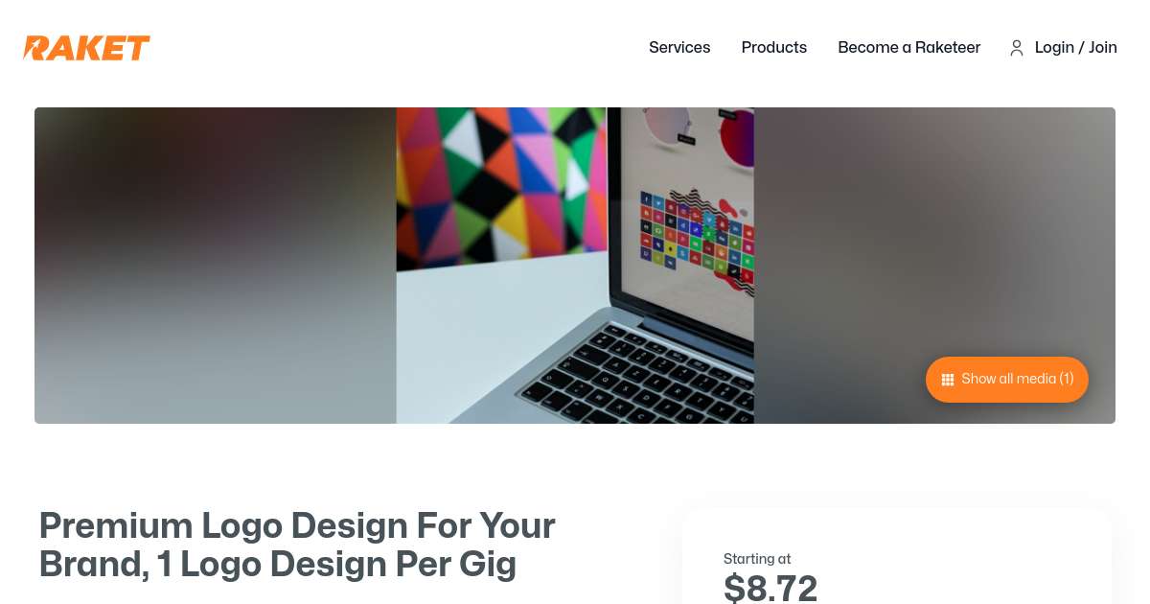The image size is (1150, 604).
Task: Go to Become a Raketeer page
Action: point(908,47)
